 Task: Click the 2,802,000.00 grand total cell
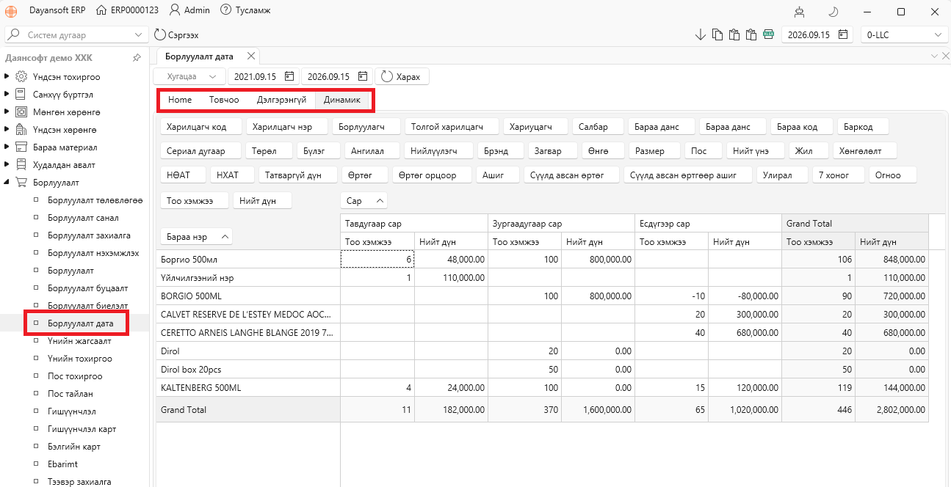click(x=892, y=409)
